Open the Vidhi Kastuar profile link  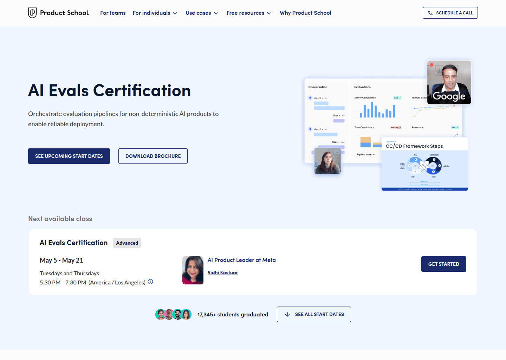tap(223, 272)
